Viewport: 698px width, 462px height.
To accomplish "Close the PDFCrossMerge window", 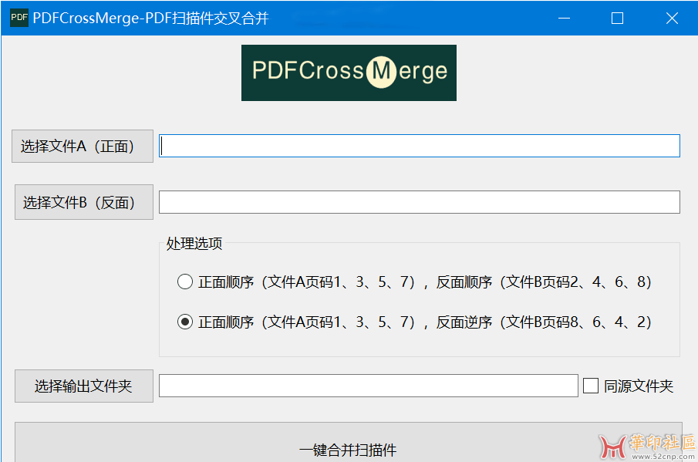I will 672,18.
